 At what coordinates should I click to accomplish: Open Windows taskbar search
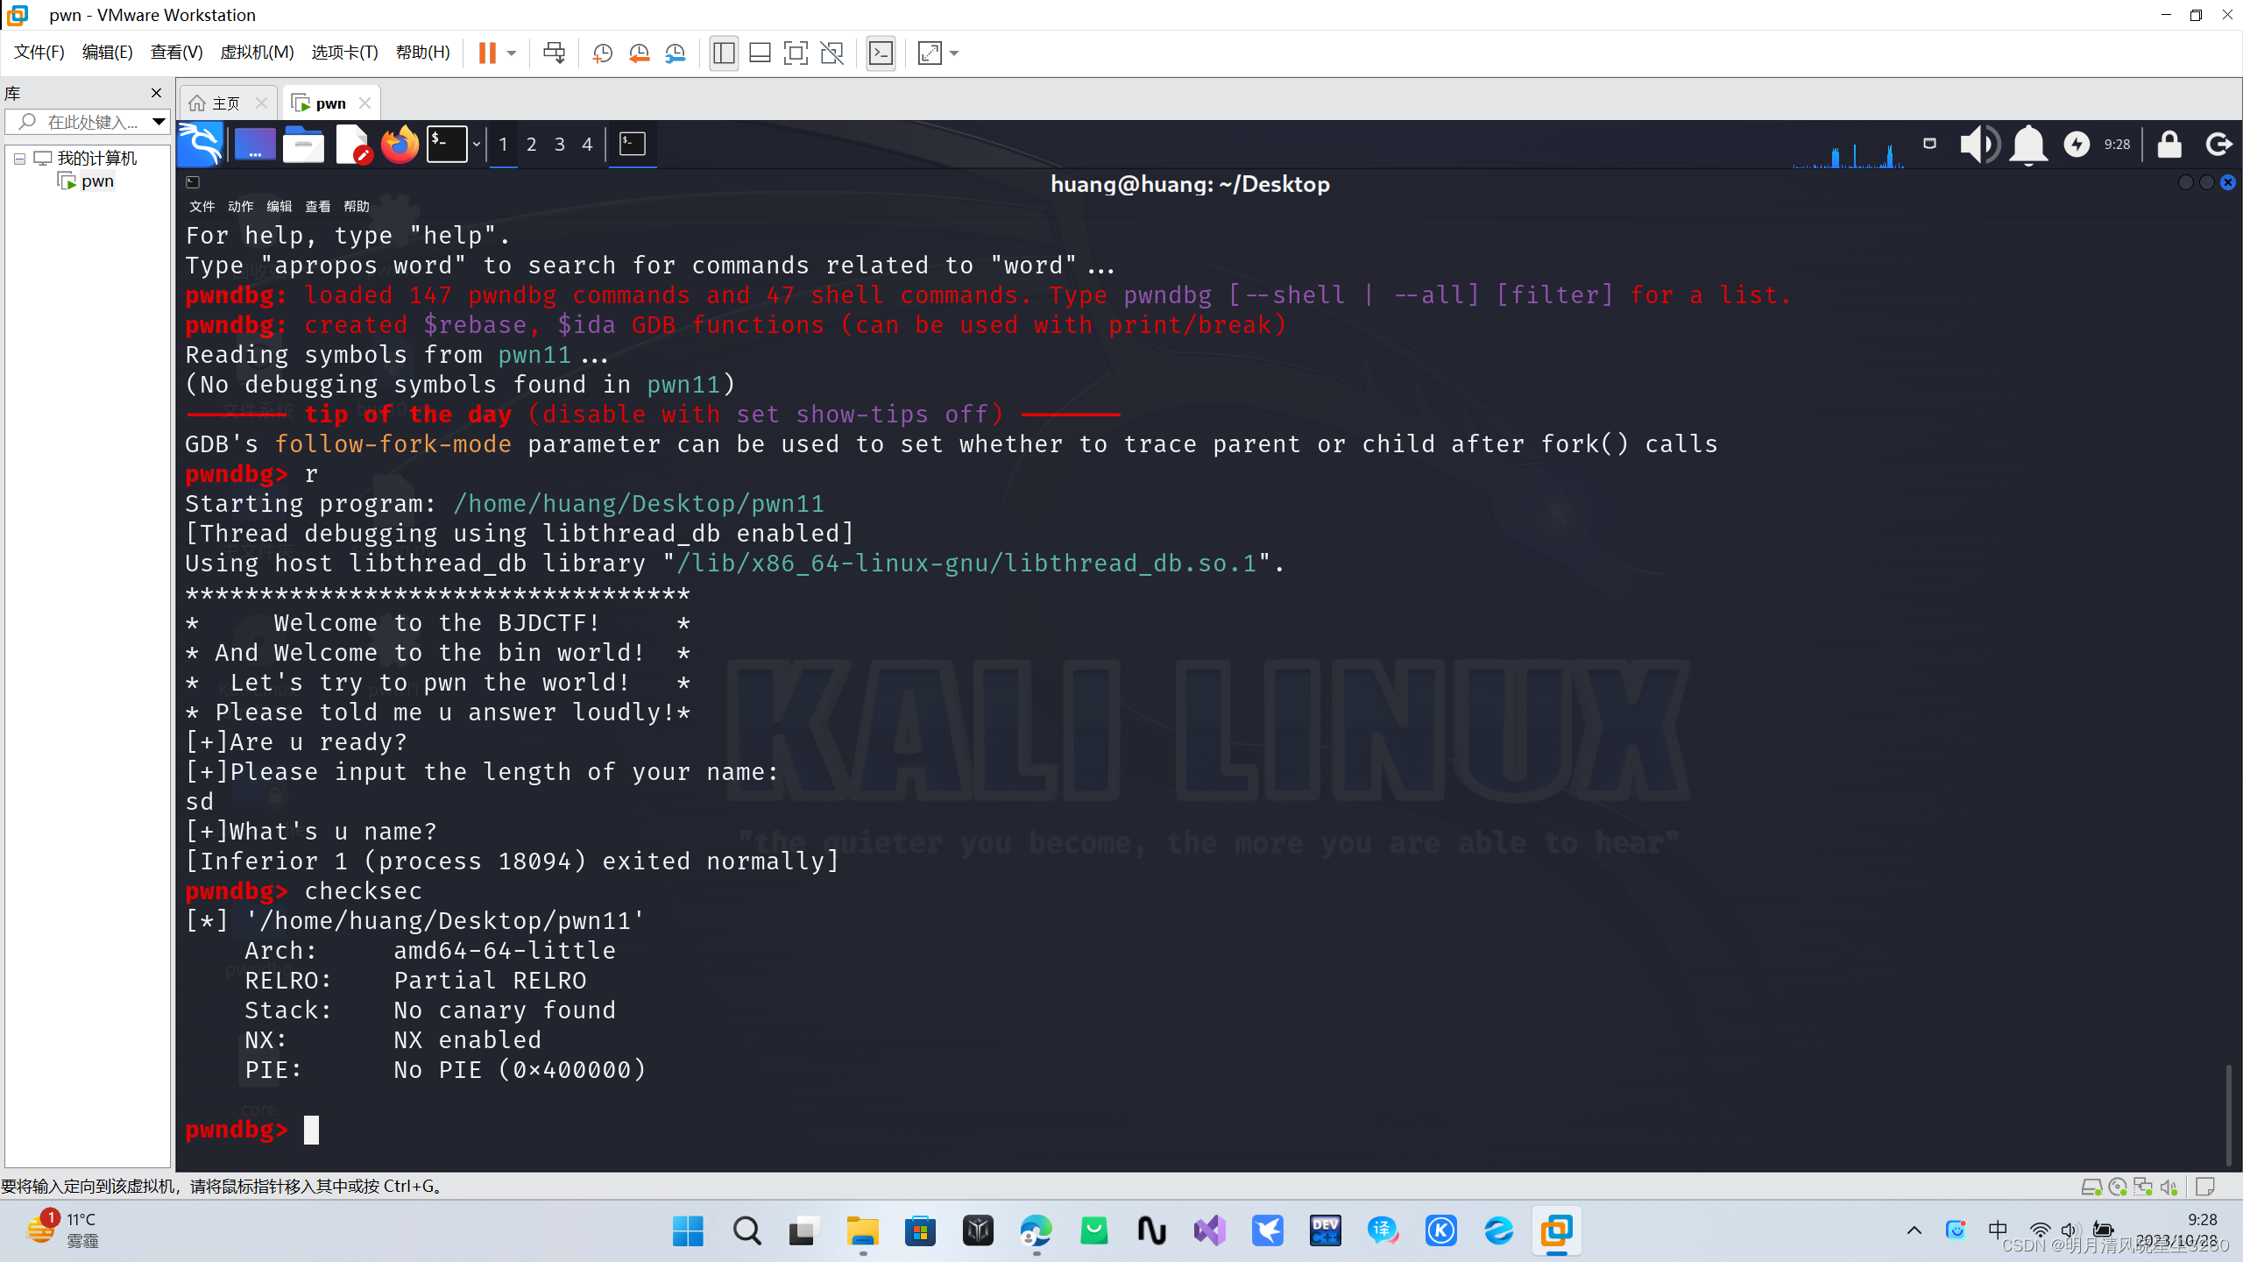coord(746,1231)
